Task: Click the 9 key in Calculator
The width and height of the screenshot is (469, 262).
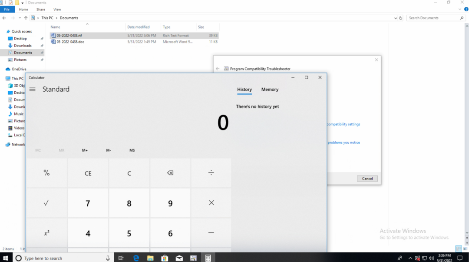Action: [x=170, y=203]
